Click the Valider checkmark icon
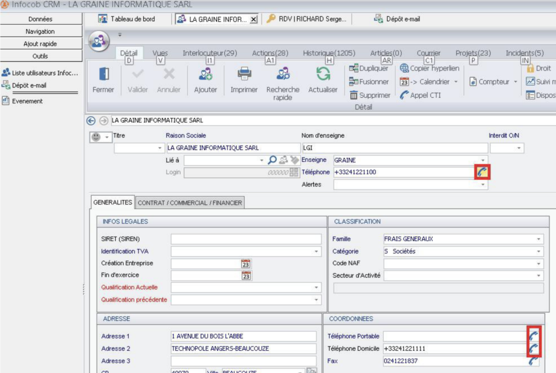The width and height of the screenshot is (556, 373). click(x=137, y=74)
